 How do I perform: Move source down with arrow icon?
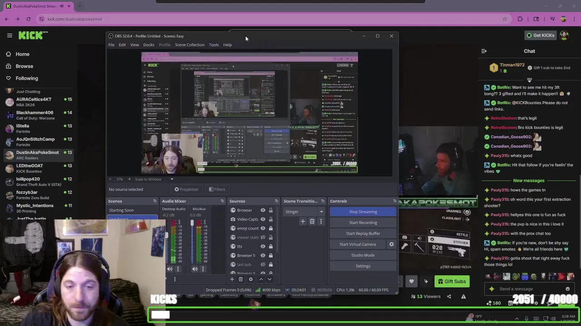[270, 279]
